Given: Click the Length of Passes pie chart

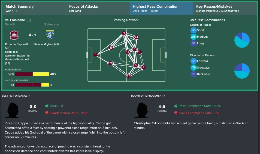Looking at the screenshot, I should point(242,40).
